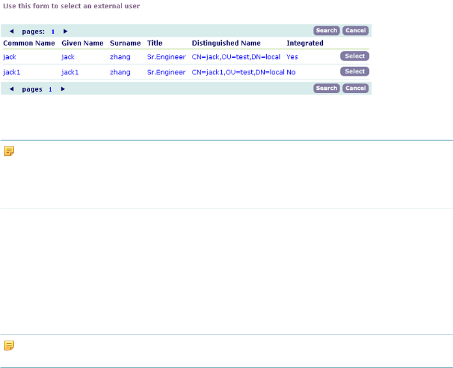Click Integrated value 'No'

click(291, 72)
